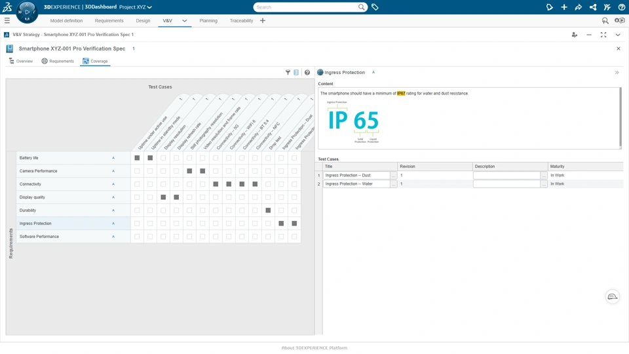Open the Requirements sub-tab

click(x=58, y=61)
